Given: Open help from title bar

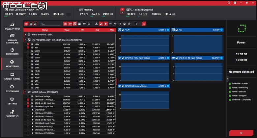Looking at the screenshot, I should [229, 3].
